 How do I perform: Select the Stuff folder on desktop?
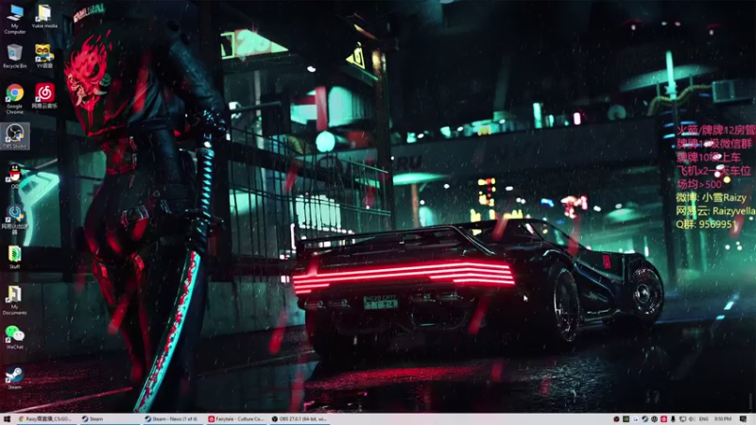(x=15, y=257)
